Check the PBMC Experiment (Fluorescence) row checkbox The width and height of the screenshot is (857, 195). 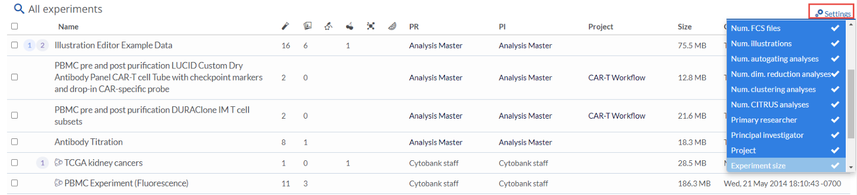[x=14, y=183]
